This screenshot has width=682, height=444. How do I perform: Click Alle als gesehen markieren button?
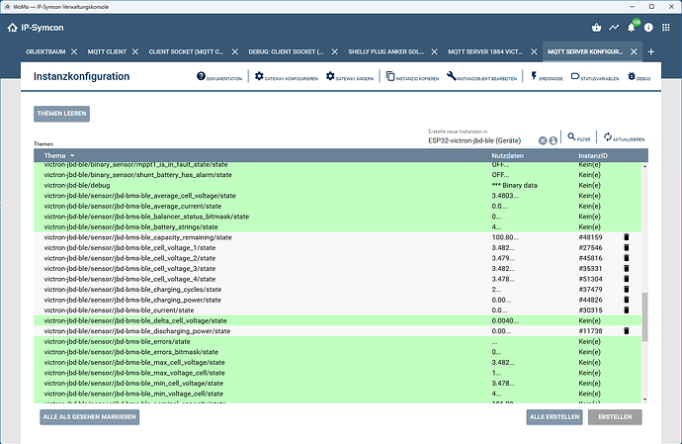tap(89, 417)
